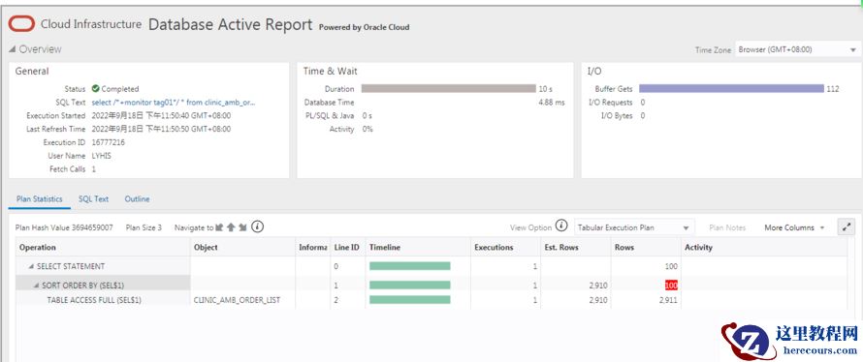Collapse the Overview section

pos(12,49)
